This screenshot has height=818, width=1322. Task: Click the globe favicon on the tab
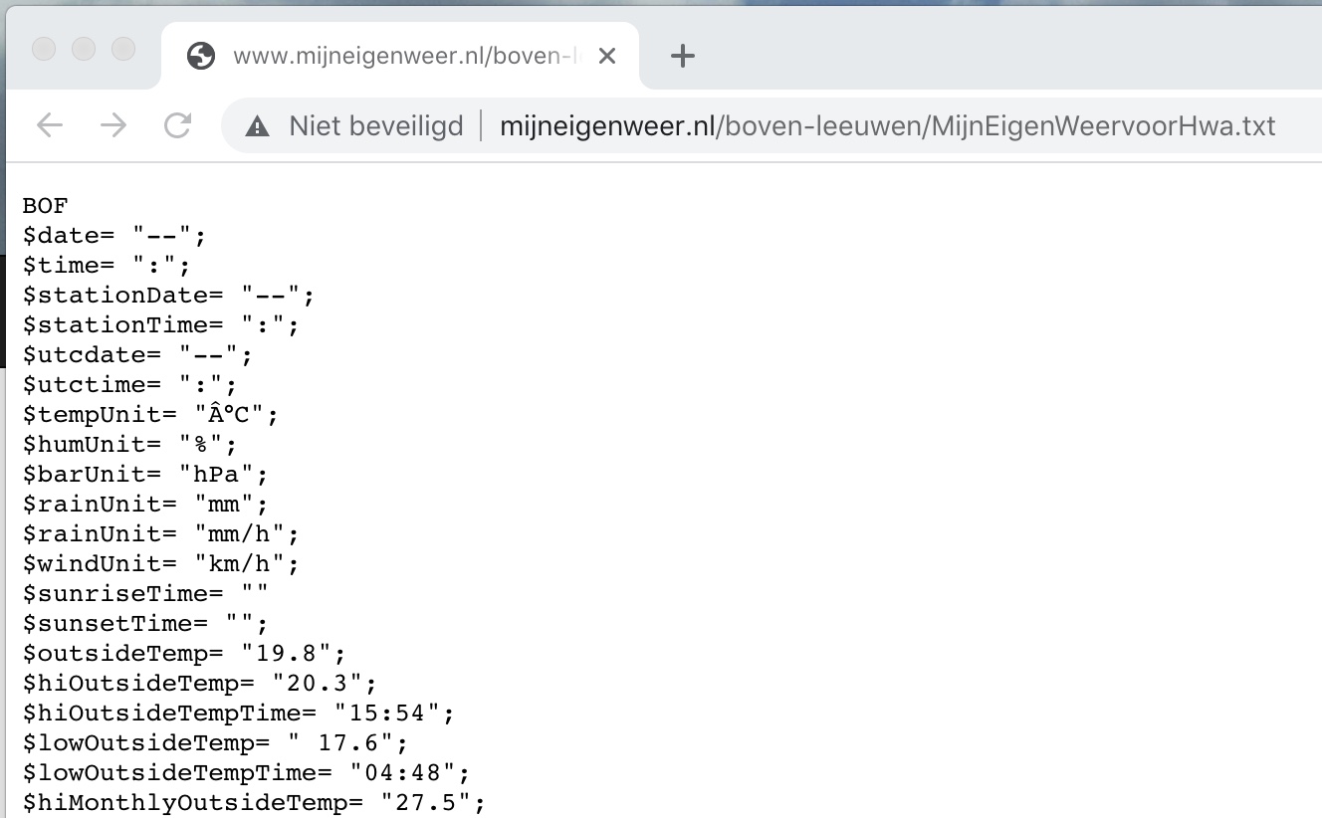pos(201,57)
